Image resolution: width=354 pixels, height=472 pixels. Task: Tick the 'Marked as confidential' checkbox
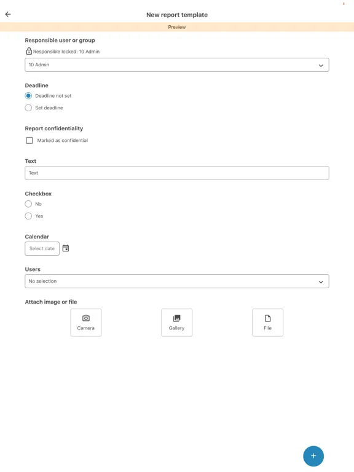point(29,140)
